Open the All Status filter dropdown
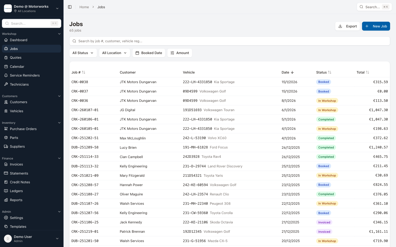This screenshot has width=396, height=247. click(x=83, y=53)
